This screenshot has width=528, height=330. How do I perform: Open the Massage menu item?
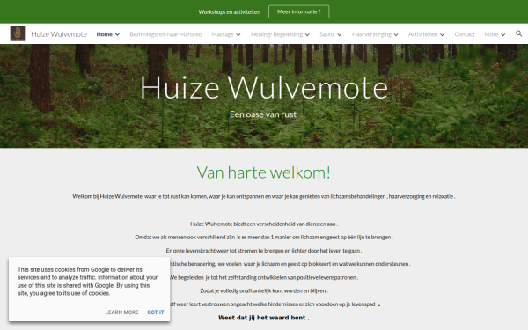223,34
